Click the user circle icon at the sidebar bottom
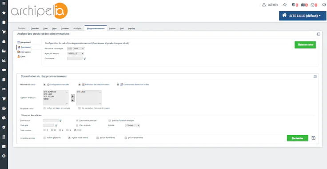The width and height of the screenshot is (327, 169). (4, 156)
